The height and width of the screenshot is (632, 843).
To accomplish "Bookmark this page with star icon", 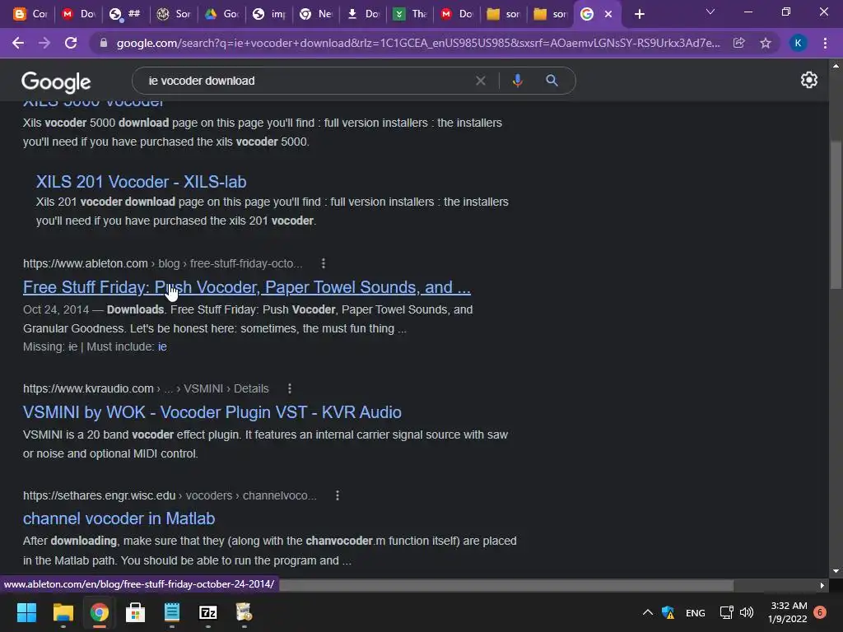I will [x=766, y=43].
